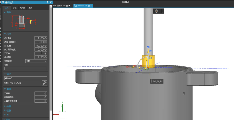
Task: Click the 刀具号 input field
Action: click(x=41, y=93)
